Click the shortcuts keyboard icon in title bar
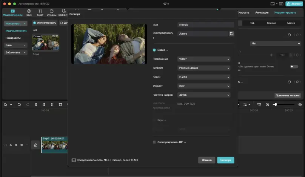This screenshot has width=305, height=177. tap(281, 4)
